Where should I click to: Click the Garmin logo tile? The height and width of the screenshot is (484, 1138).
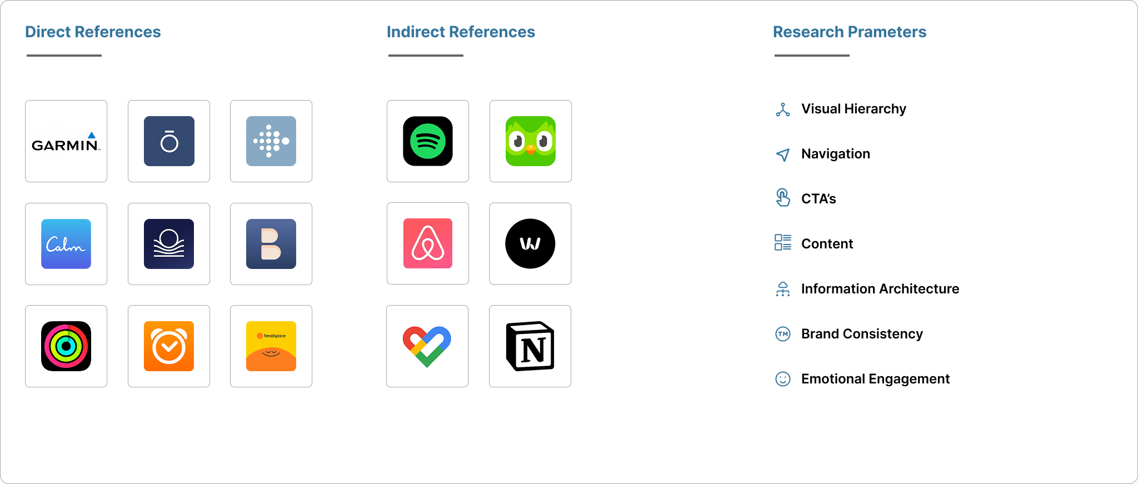(66, 141)
